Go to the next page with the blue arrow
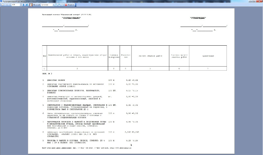263x155 pixels. pos(23,5)
